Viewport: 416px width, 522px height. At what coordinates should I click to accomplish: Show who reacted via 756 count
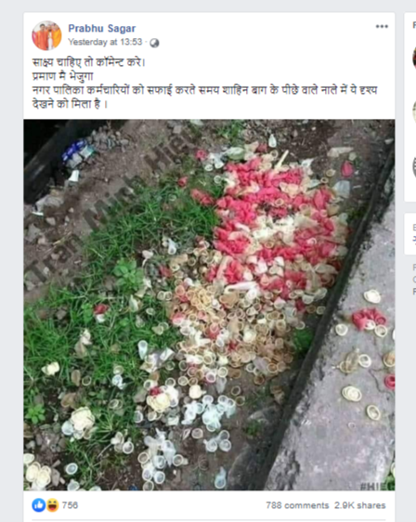click(70, 505)
